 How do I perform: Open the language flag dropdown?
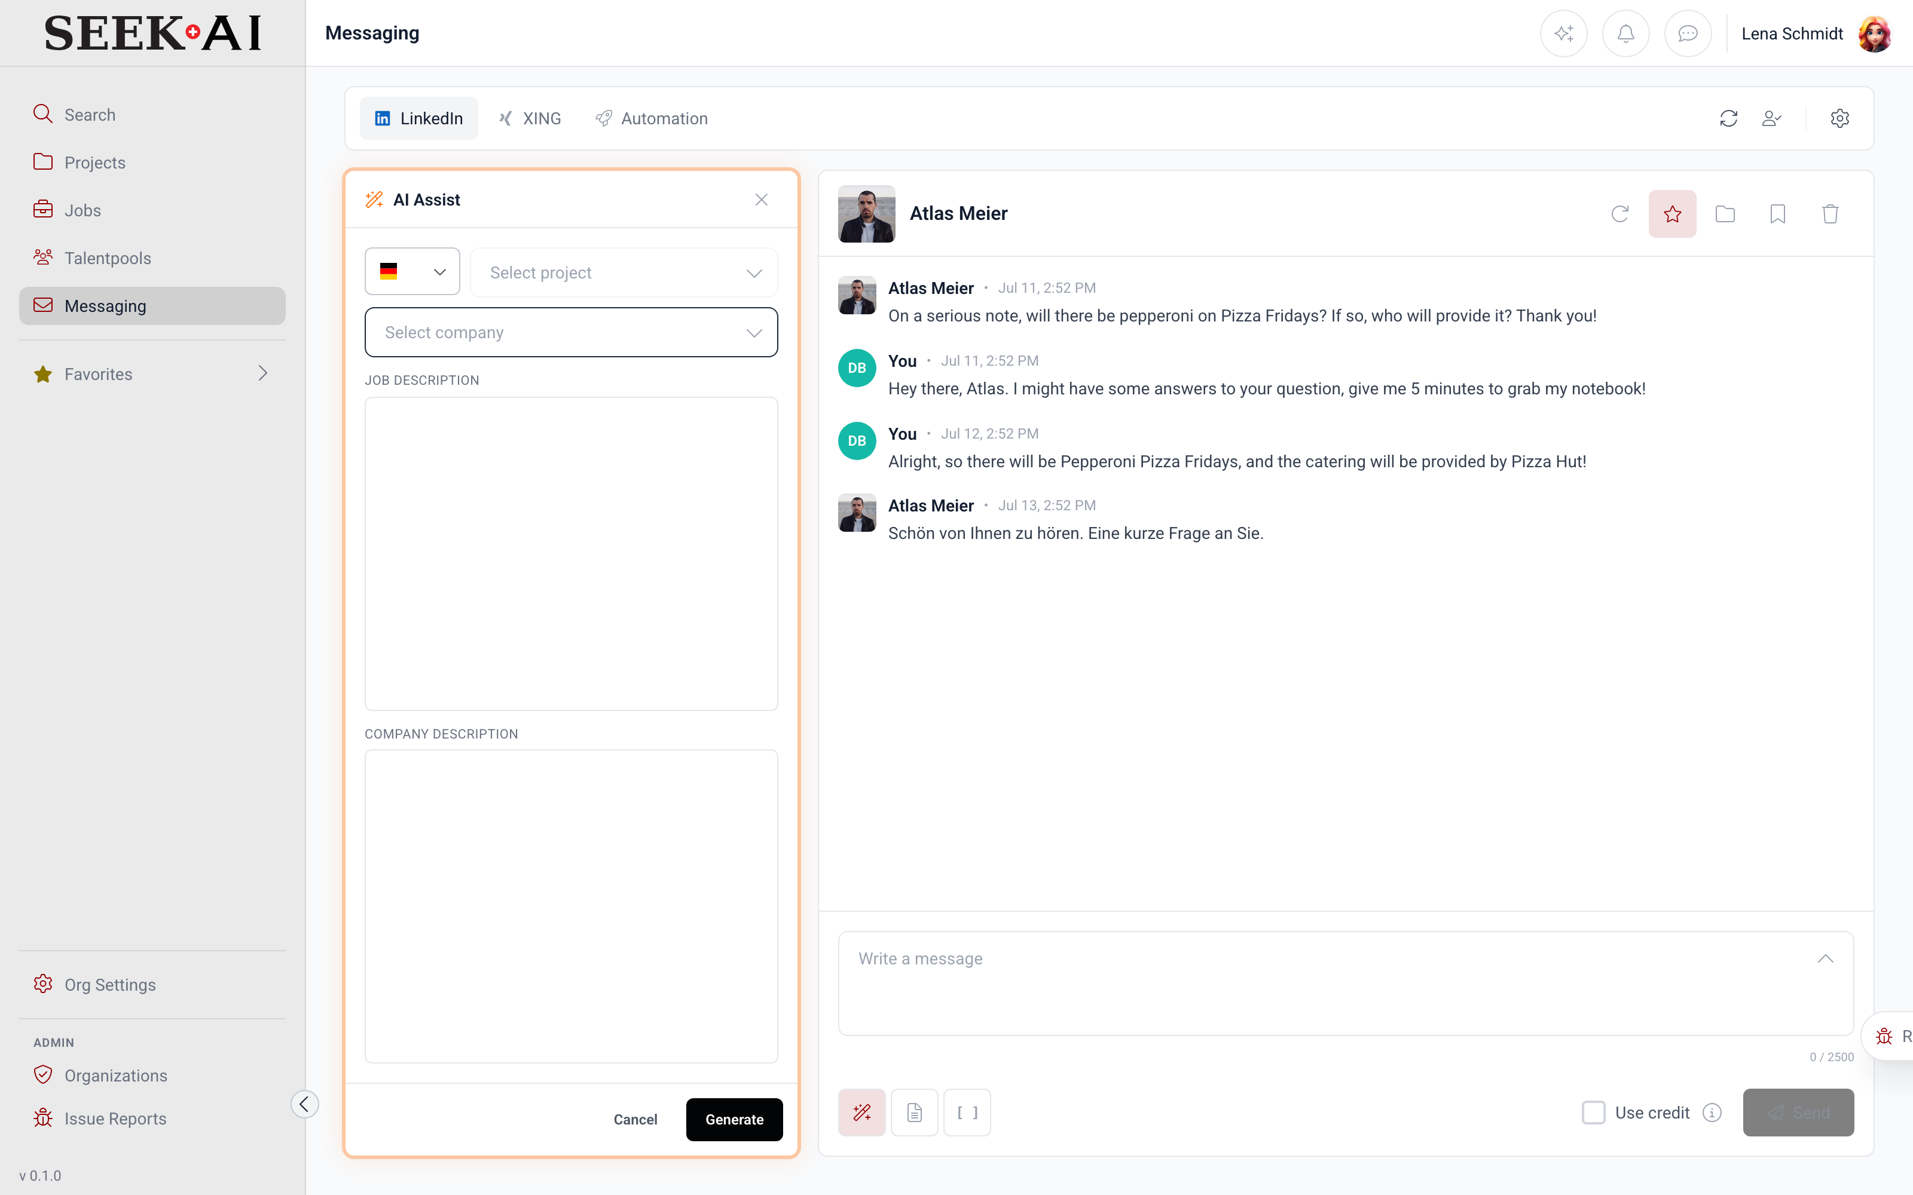[412, 272]
